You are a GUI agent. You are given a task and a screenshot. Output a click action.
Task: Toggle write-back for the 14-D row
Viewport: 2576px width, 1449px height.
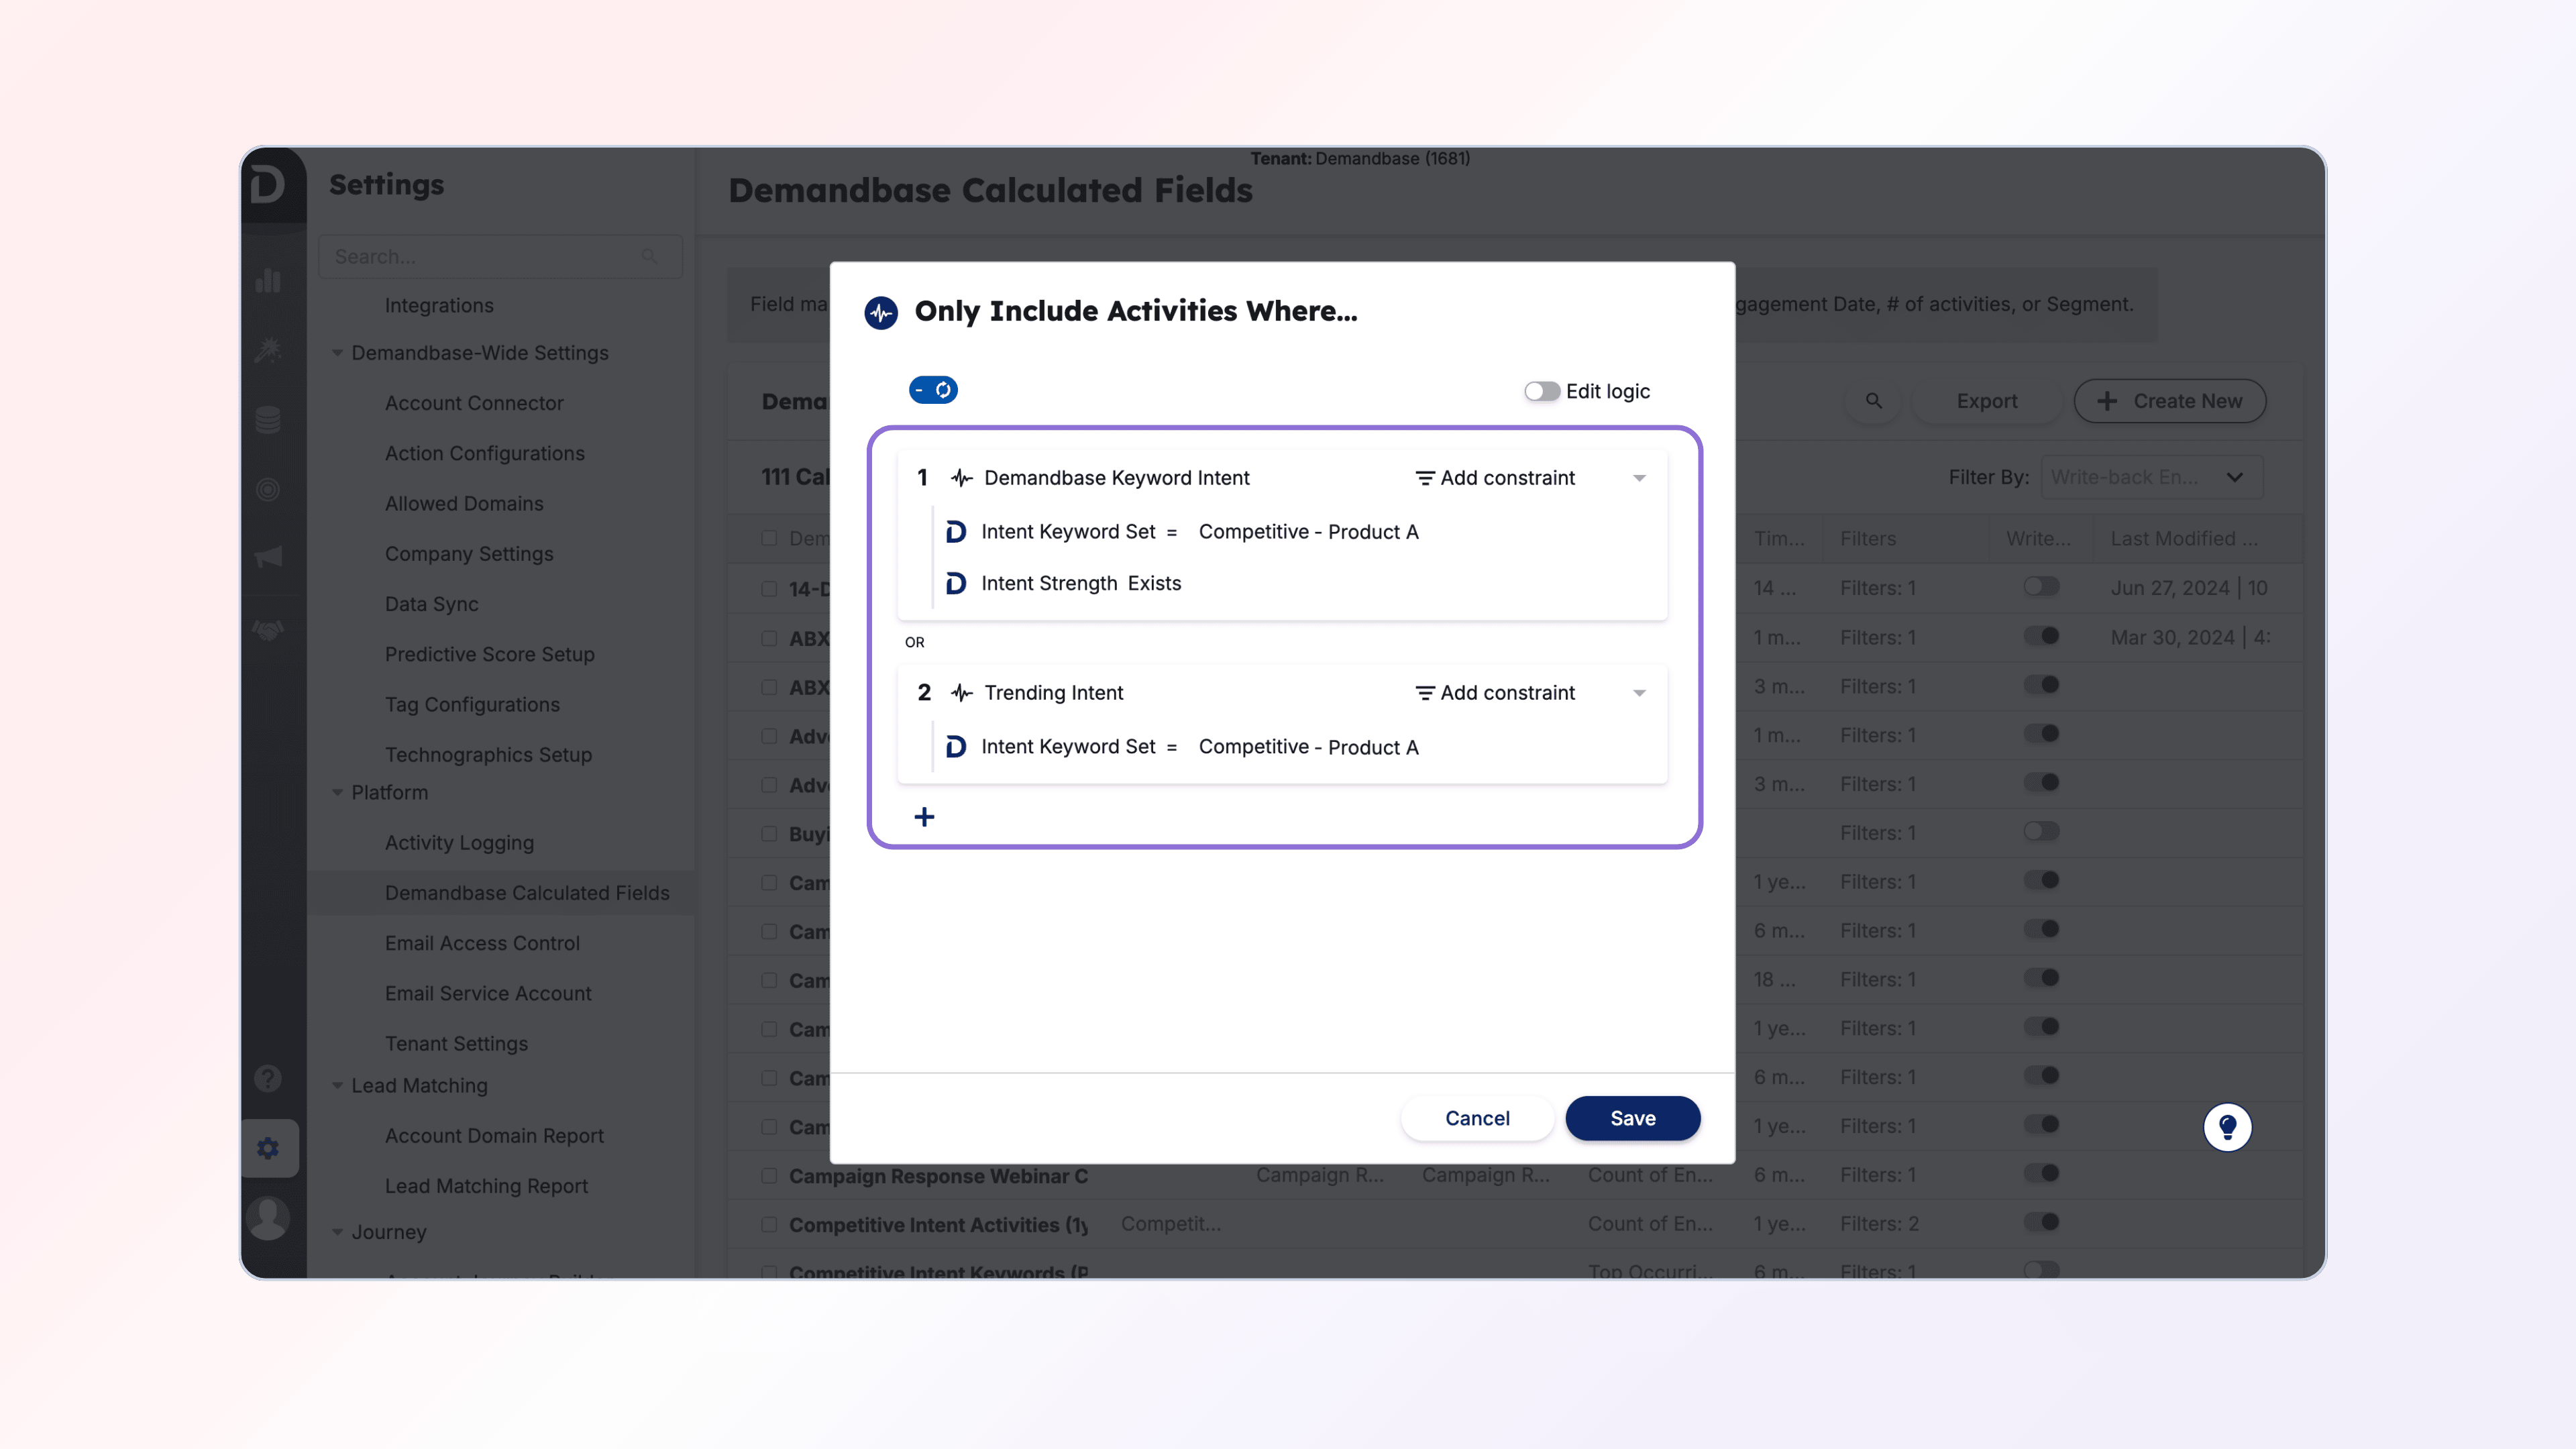tap(2041, 587)
